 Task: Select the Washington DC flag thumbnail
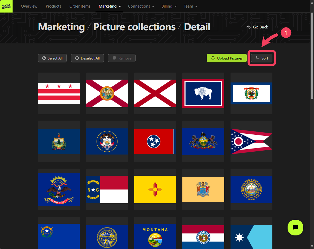point(59,93)
